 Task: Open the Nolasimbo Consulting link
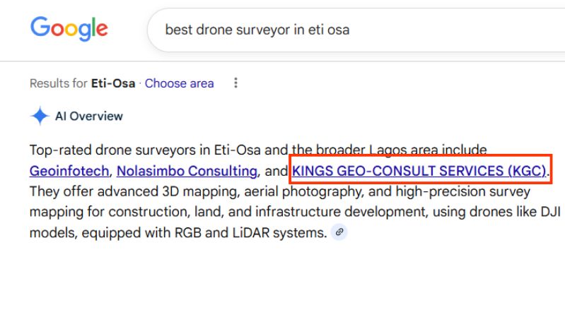pyautogui.click(x=187, y=171)
